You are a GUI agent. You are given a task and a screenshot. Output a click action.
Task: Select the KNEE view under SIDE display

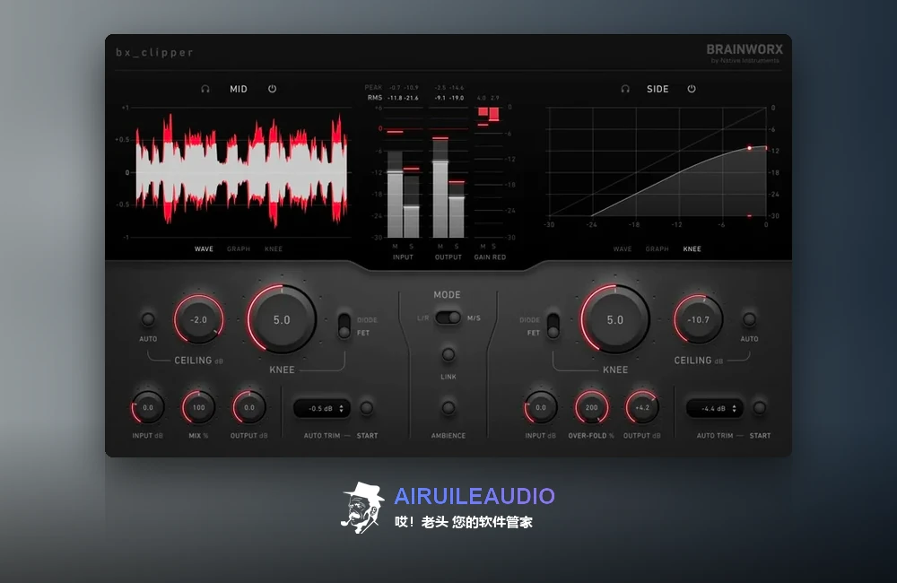click(692, 248)
